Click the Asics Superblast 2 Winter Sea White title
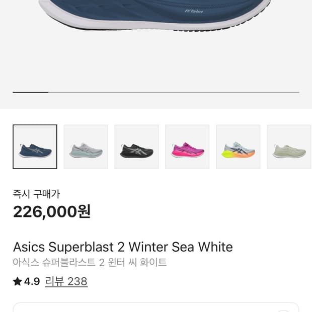 pos(123,247)
